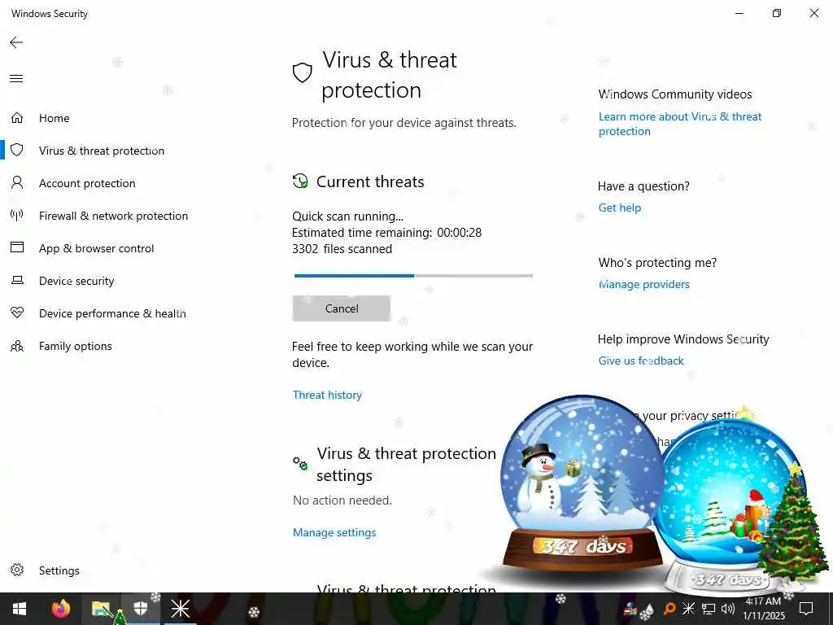Cancel the running quick scan

(x=342, y=308)
